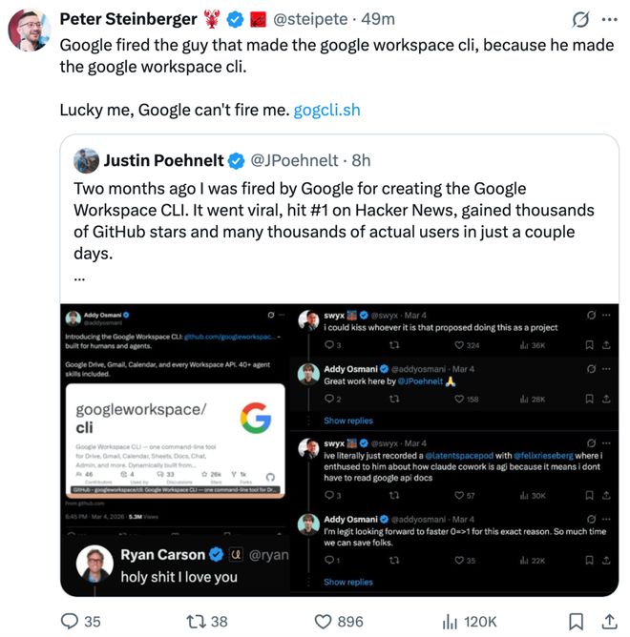Repost the tweet via the retweet icon
Screen dimensions: 630x637
pos(196,622)
